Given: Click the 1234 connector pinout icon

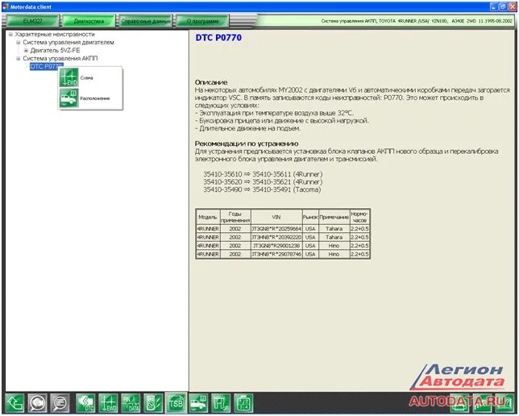Looking at the screenshot, I should click(243, 403).
